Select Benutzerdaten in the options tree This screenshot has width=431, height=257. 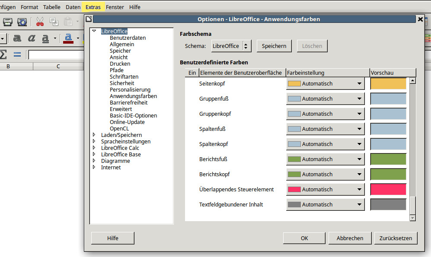click(128, 38)
